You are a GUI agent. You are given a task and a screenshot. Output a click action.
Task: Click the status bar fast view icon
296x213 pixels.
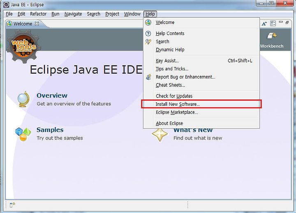[12, 205]
